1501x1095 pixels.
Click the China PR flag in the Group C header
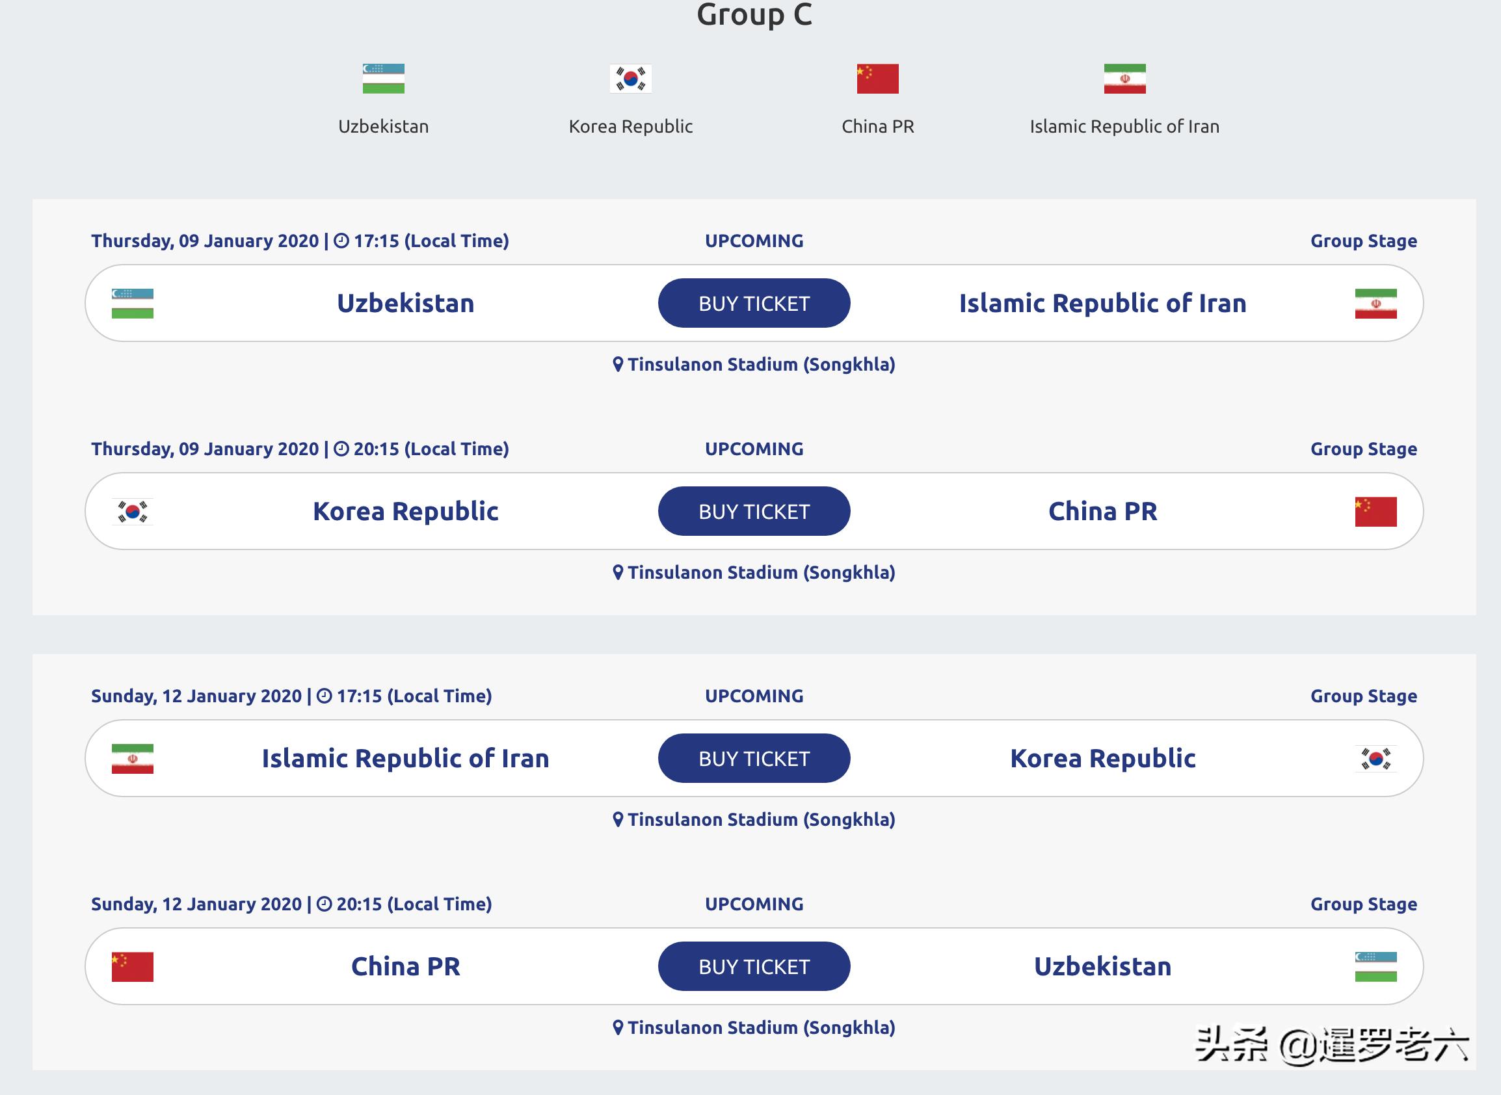click(x=877, y=79)
